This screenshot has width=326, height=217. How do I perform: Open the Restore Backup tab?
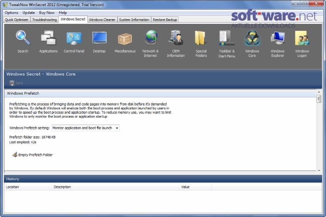point(165,20)
